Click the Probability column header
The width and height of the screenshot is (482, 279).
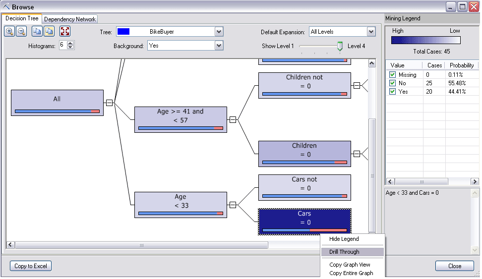tap(462, 65)
